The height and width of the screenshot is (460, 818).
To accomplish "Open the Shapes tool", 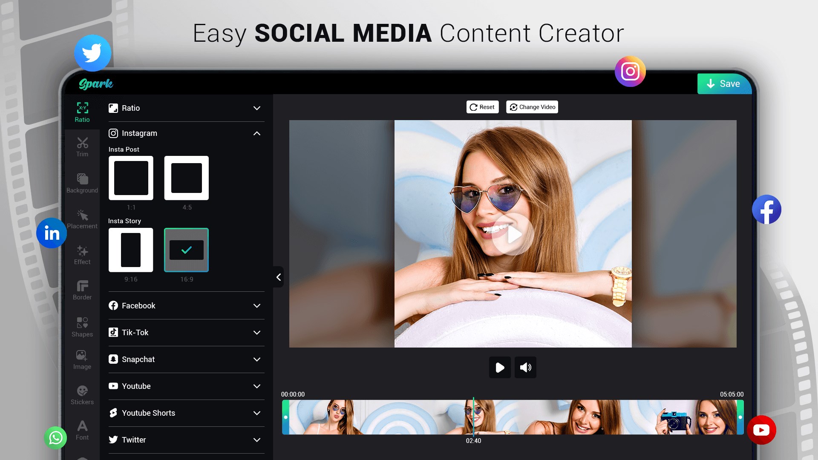I will pos(82,327).
